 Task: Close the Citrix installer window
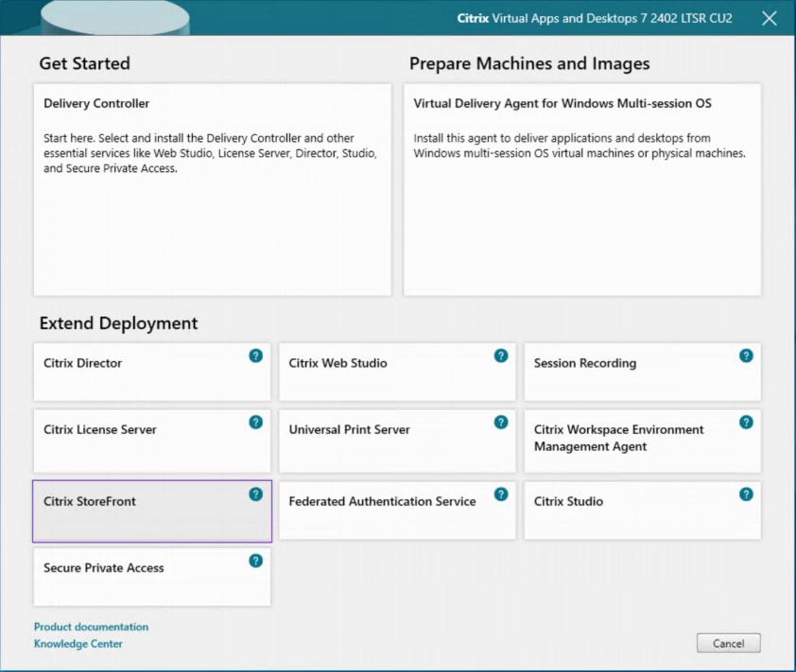[770, 19]
